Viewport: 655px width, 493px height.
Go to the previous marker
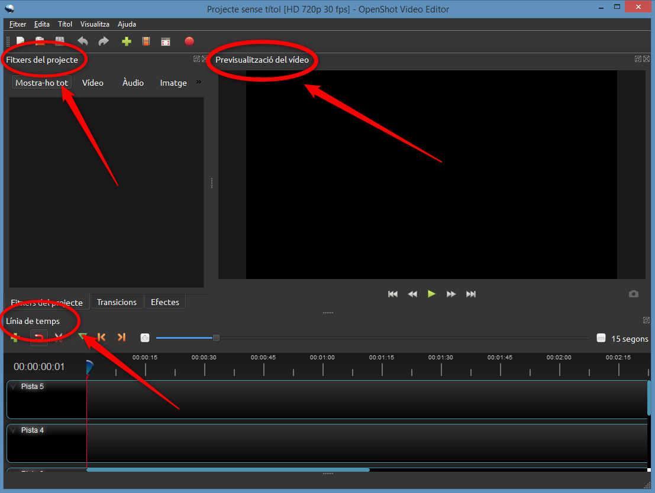point(102,337)
